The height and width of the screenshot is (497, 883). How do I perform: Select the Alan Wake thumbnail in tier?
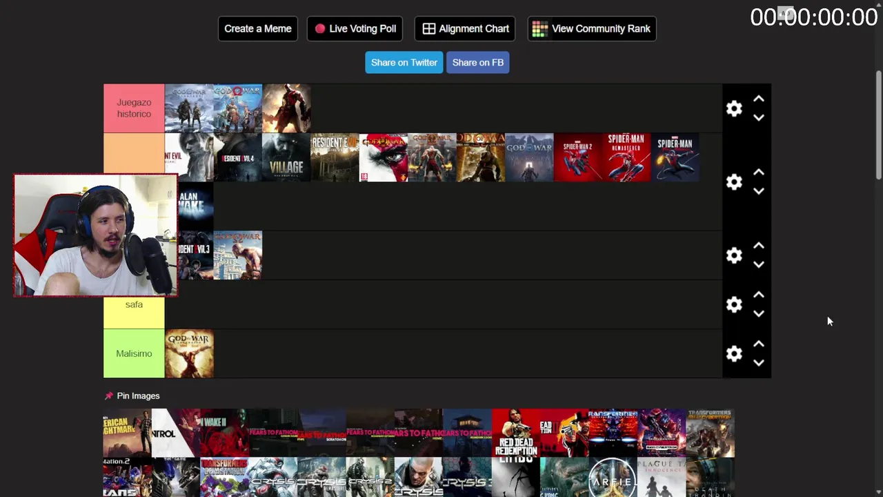click(196, 206)
